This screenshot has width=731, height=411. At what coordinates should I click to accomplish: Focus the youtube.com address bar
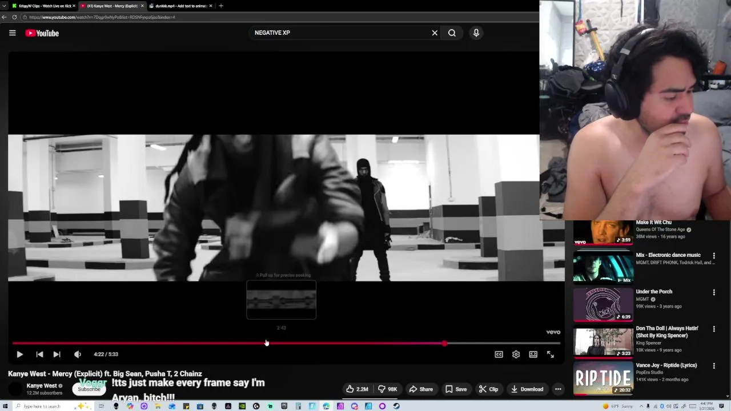coord(280,17)
